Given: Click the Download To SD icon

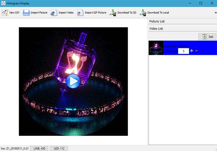Looking at the screenshot, I should 113,13.
